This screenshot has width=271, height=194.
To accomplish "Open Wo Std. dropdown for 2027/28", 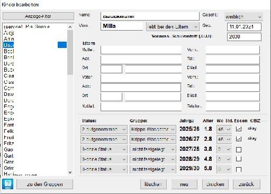I will (224, 149).
